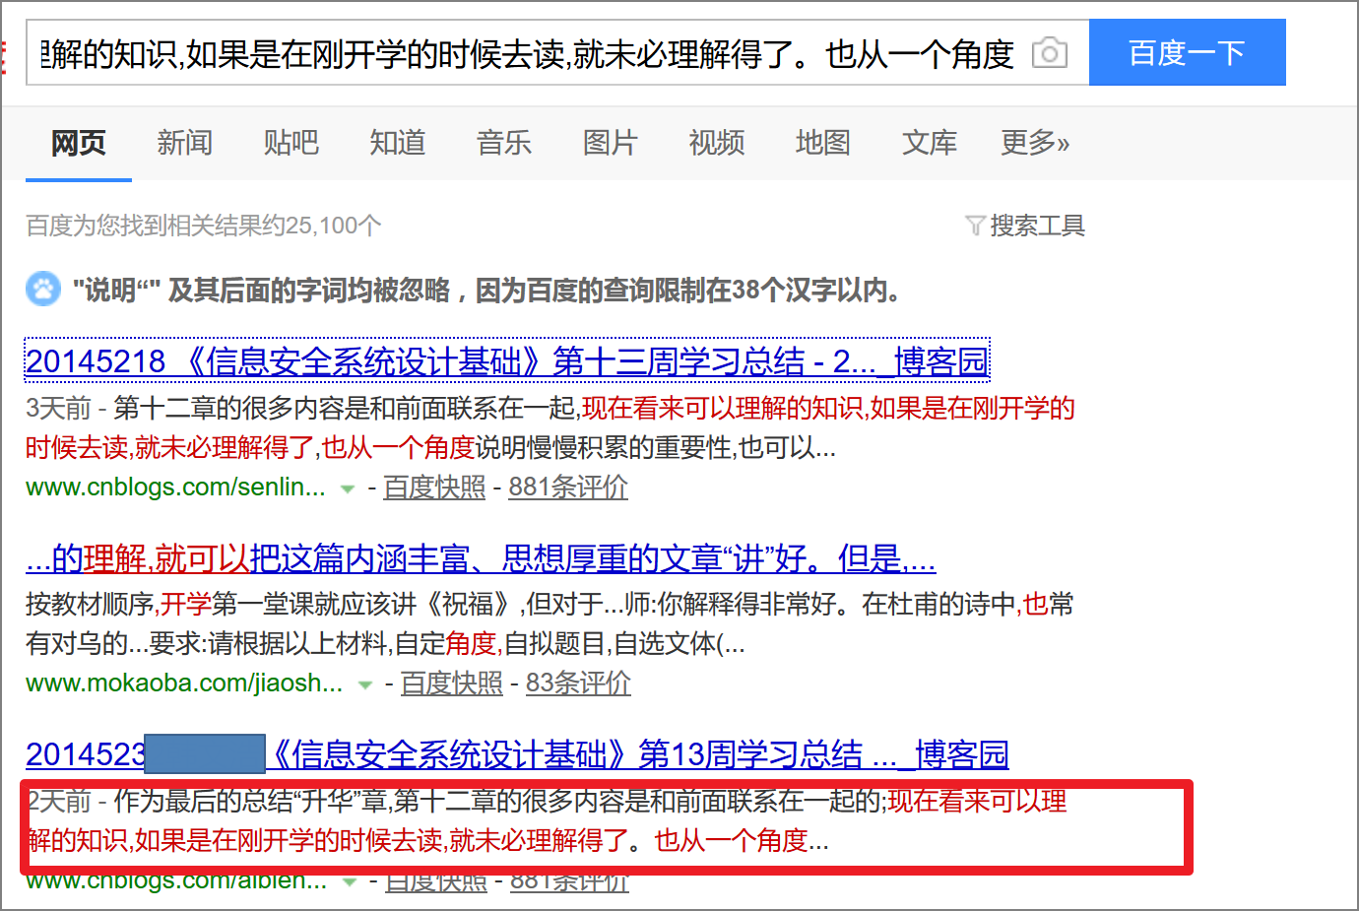Click the 百度为您找到相关结果约25,100个 count text

coord(204,226)
